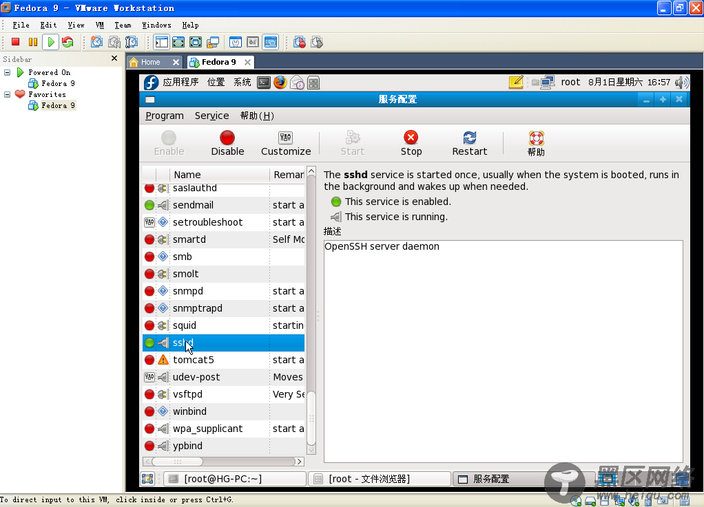This screenshot has width=704, height=507.
Task: Click the VMware Summary View toolbar icon
Action: pos(236,42)
